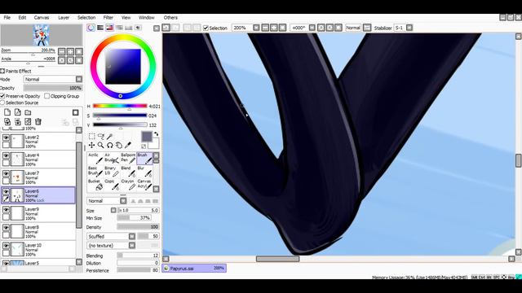The height and width of the screenshot is (293, 522).
Task: Select the Crayon tool
Action: (x=128, y=185)
